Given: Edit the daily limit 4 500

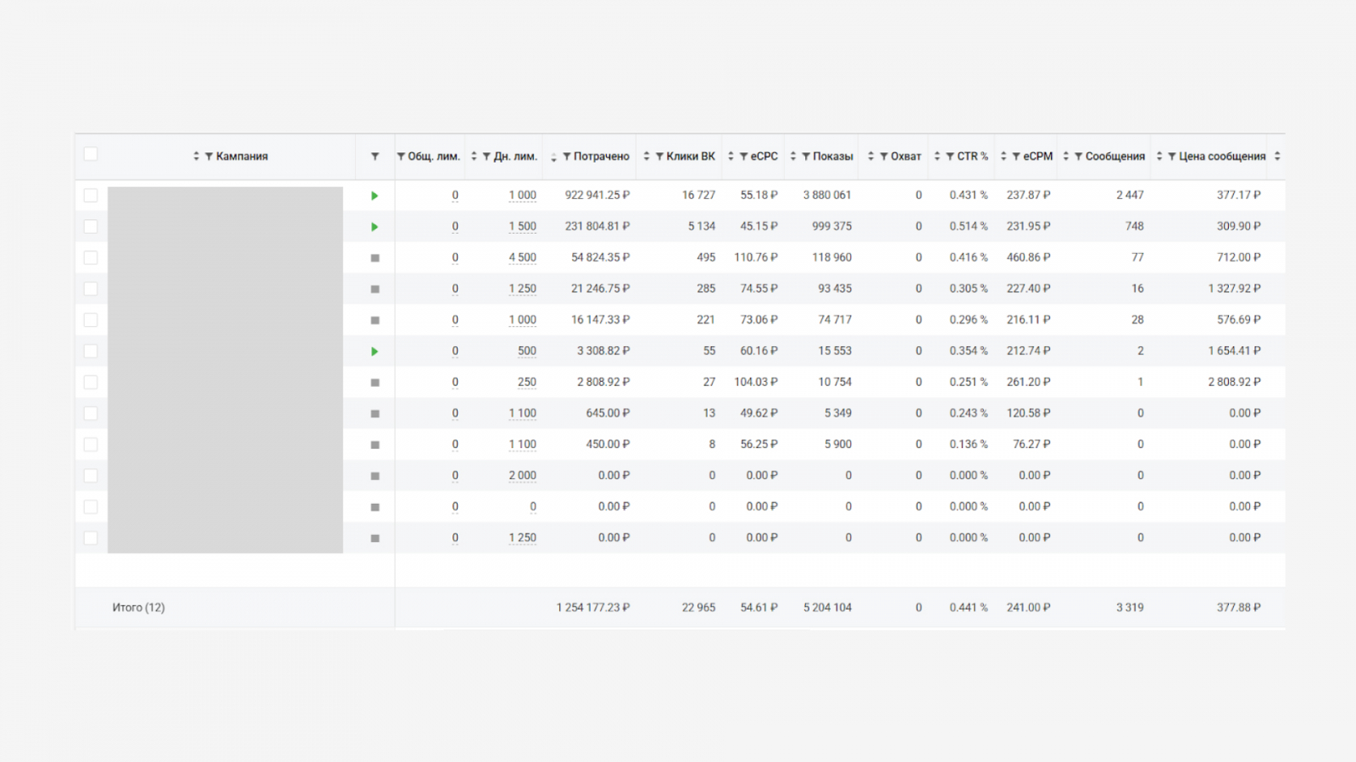Looking at the screenshot, I should pos(523,257).
